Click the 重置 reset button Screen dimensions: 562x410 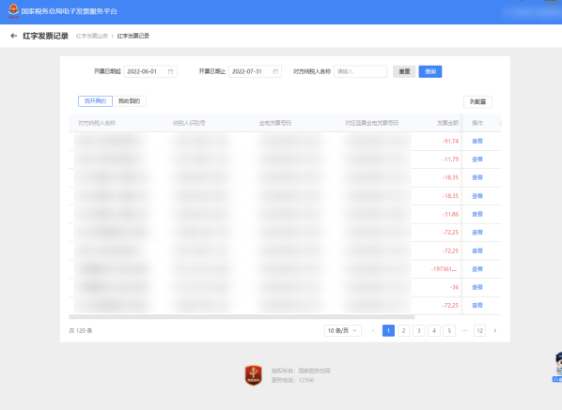(404, 71)
